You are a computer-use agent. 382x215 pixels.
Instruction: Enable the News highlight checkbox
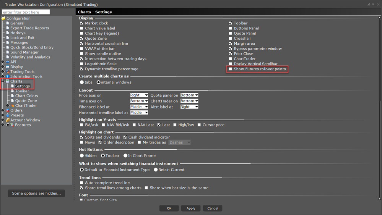tap(81, 142)
